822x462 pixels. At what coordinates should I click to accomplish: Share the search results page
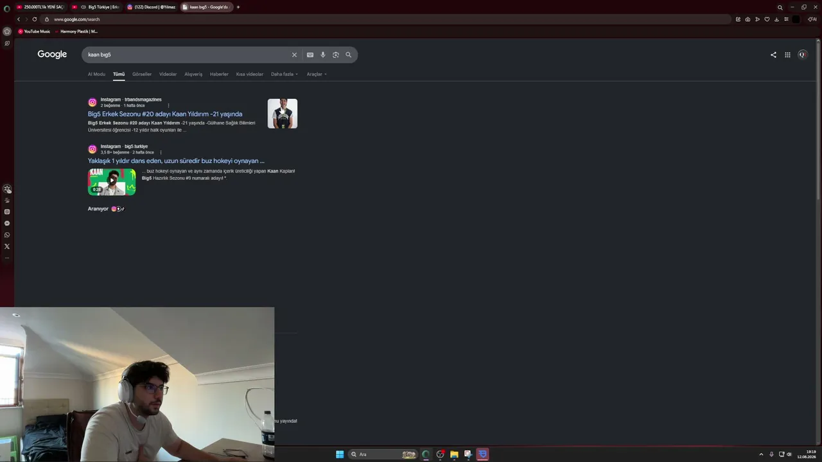(x=773, y=55)
